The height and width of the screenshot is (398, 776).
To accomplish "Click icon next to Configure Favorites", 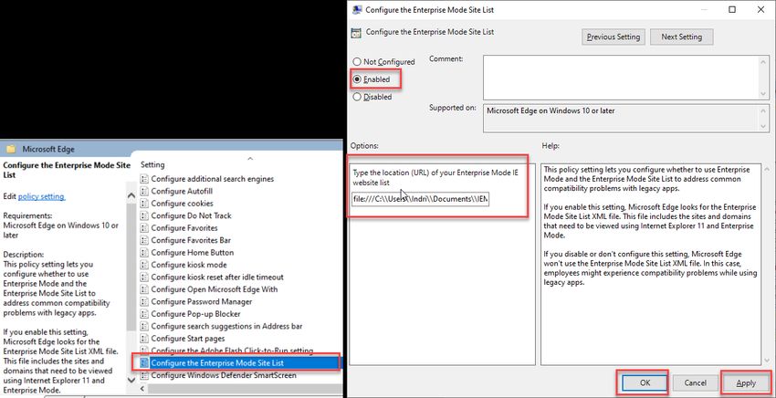I will point(144,228).
